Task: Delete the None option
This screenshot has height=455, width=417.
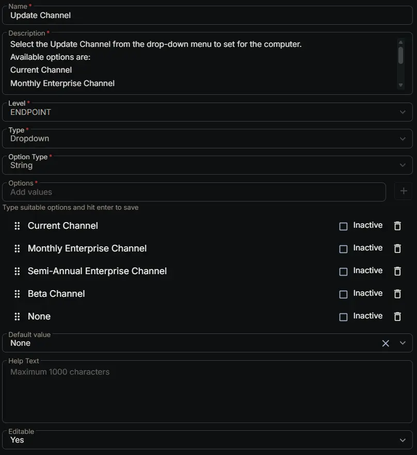Action: click(x=397, y=316)
